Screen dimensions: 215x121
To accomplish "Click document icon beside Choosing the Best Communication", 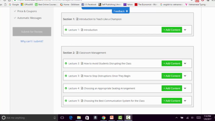I will [82, 101].
